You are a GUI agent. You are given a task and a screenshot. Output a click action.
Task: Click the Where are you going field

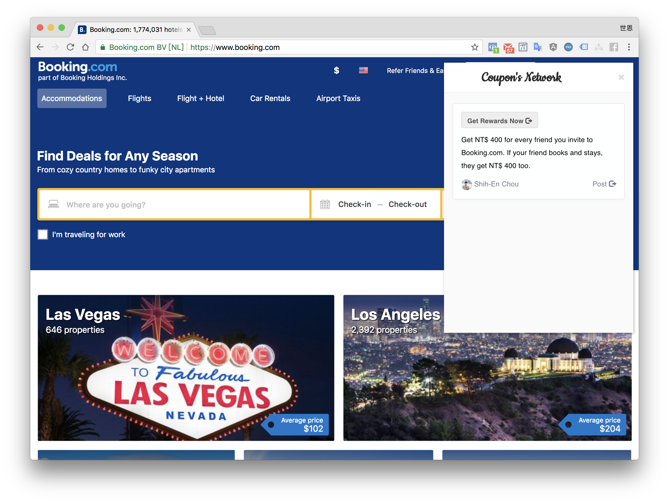[x=174, y=204]
